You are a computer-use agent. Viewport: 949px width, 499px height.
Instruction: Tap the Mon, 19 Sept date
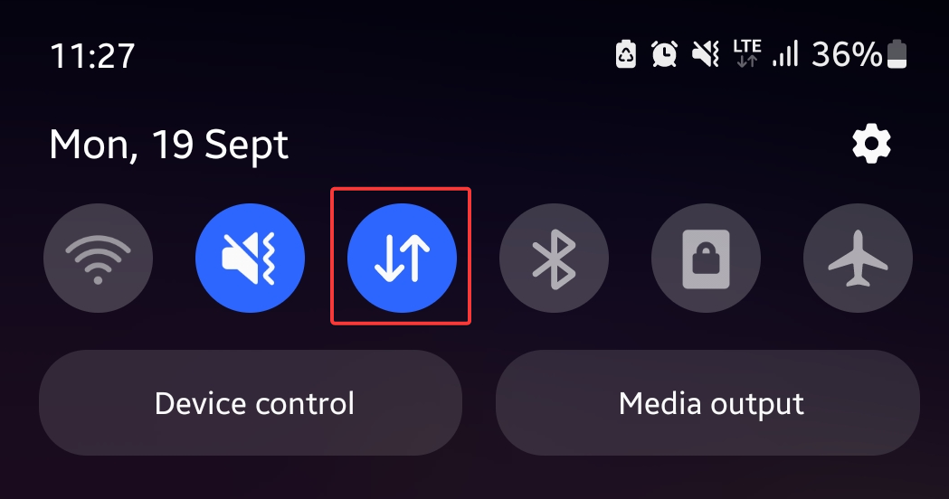pyautogui.click(x=169, y=146)
